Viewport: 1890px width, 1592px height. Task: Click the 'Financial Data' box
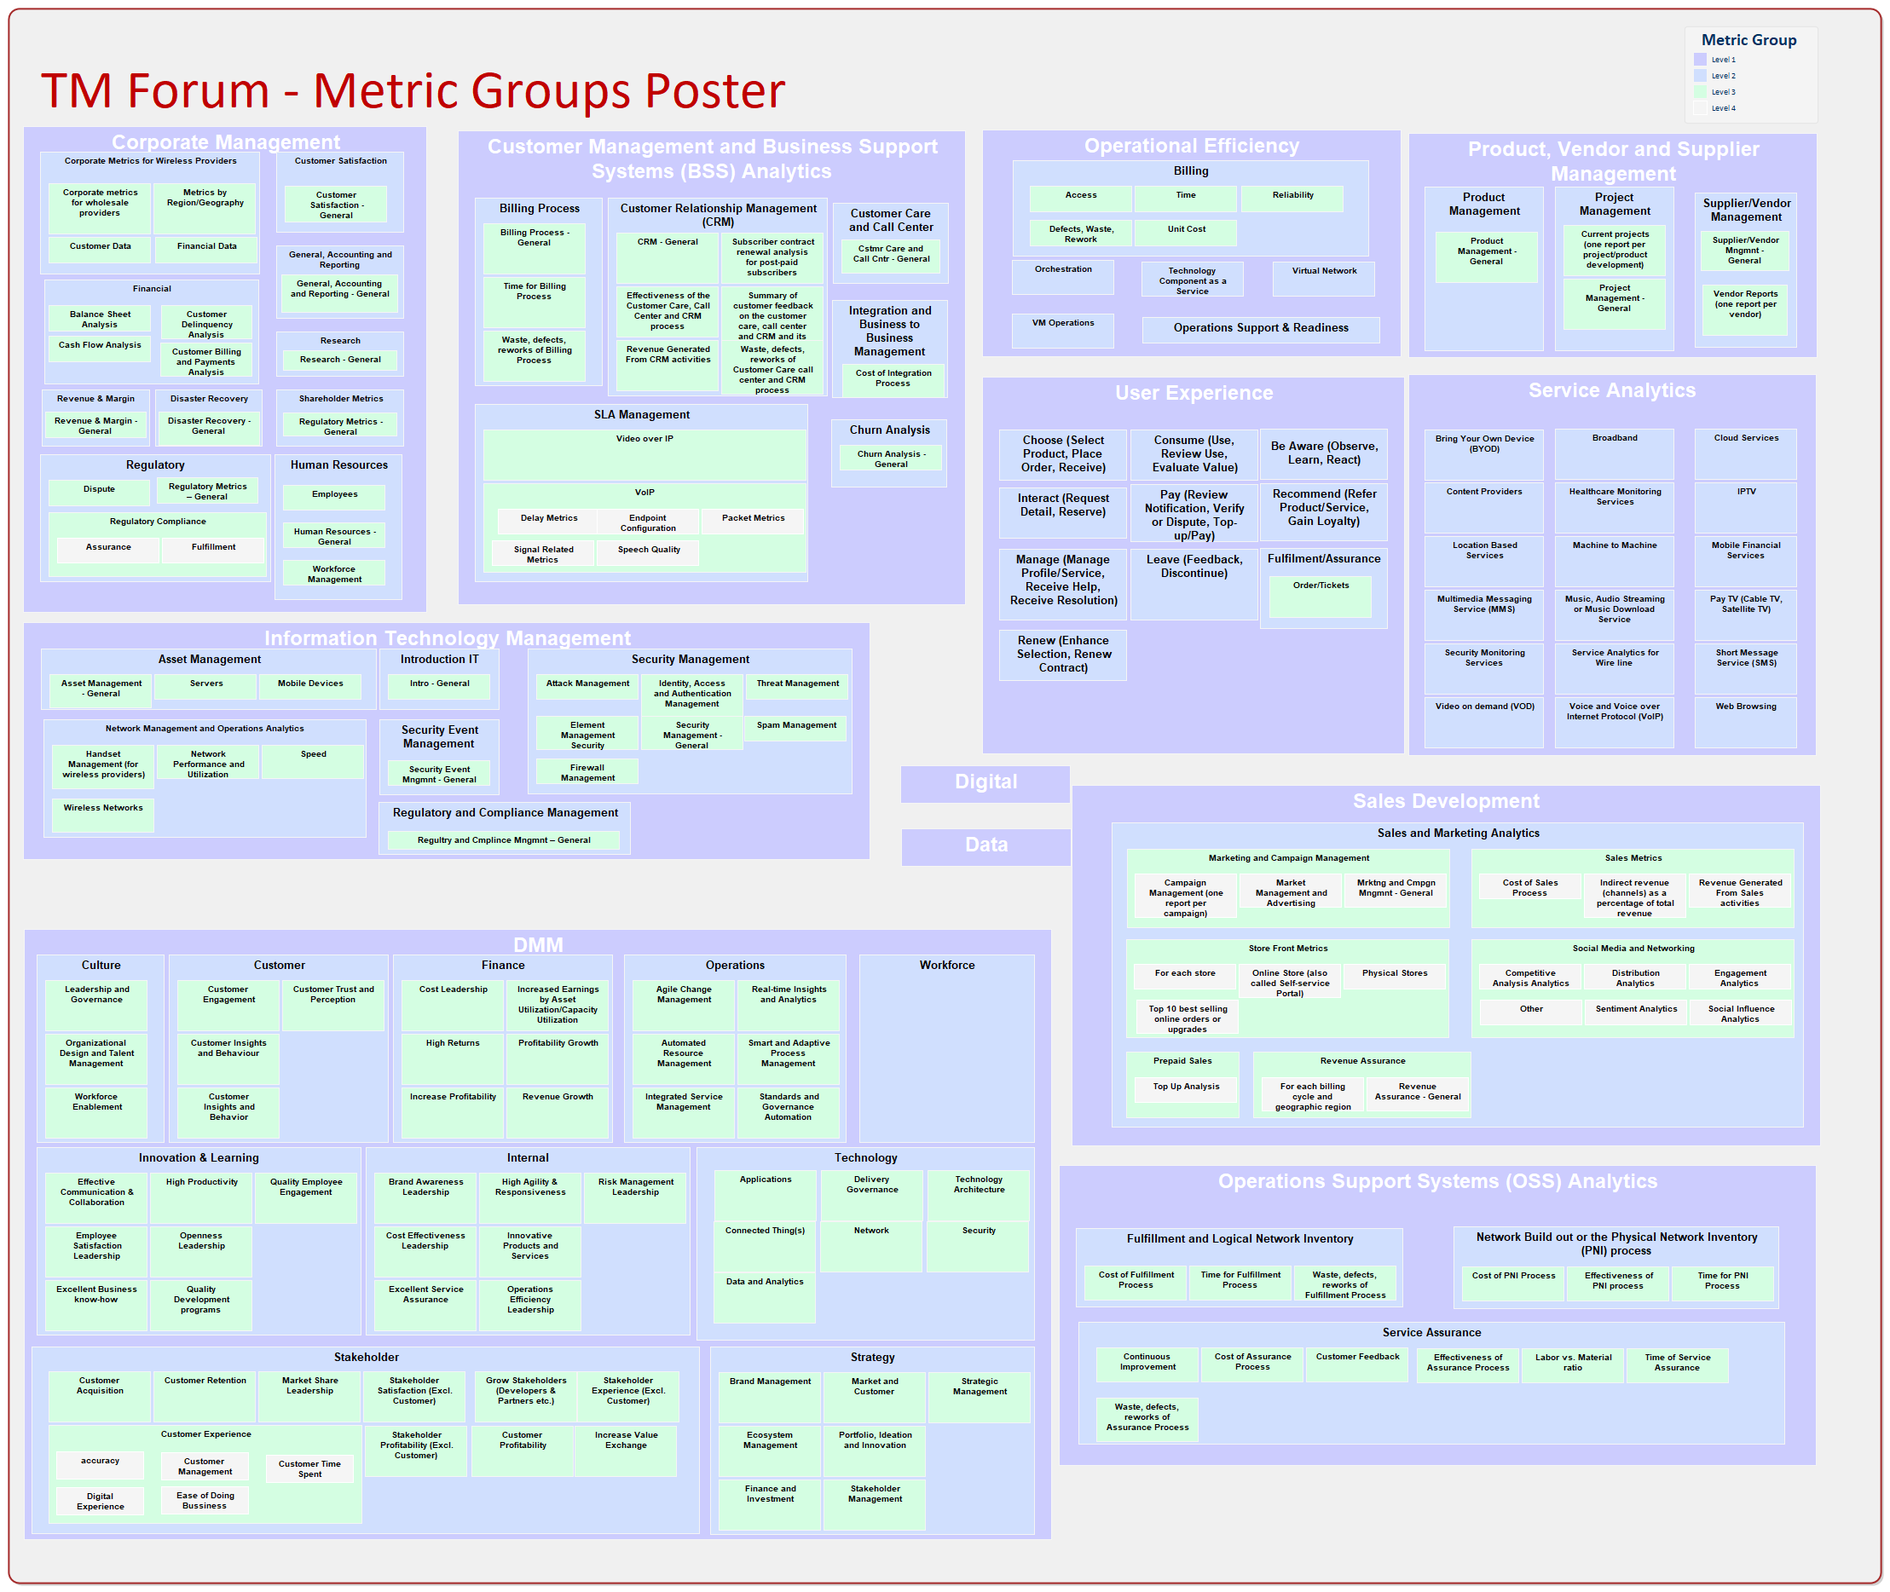(206, 250)
